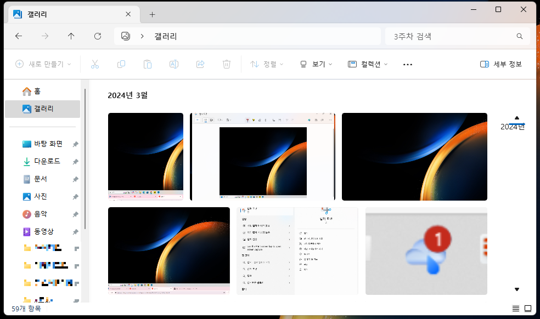Select 갤러리 in the navigation pane
The height and width of the screenshot is (319, 540).
[43, 109]
